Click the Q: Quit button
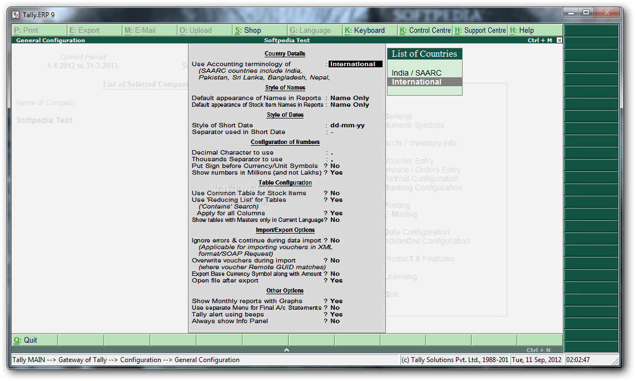 point(35,340)
